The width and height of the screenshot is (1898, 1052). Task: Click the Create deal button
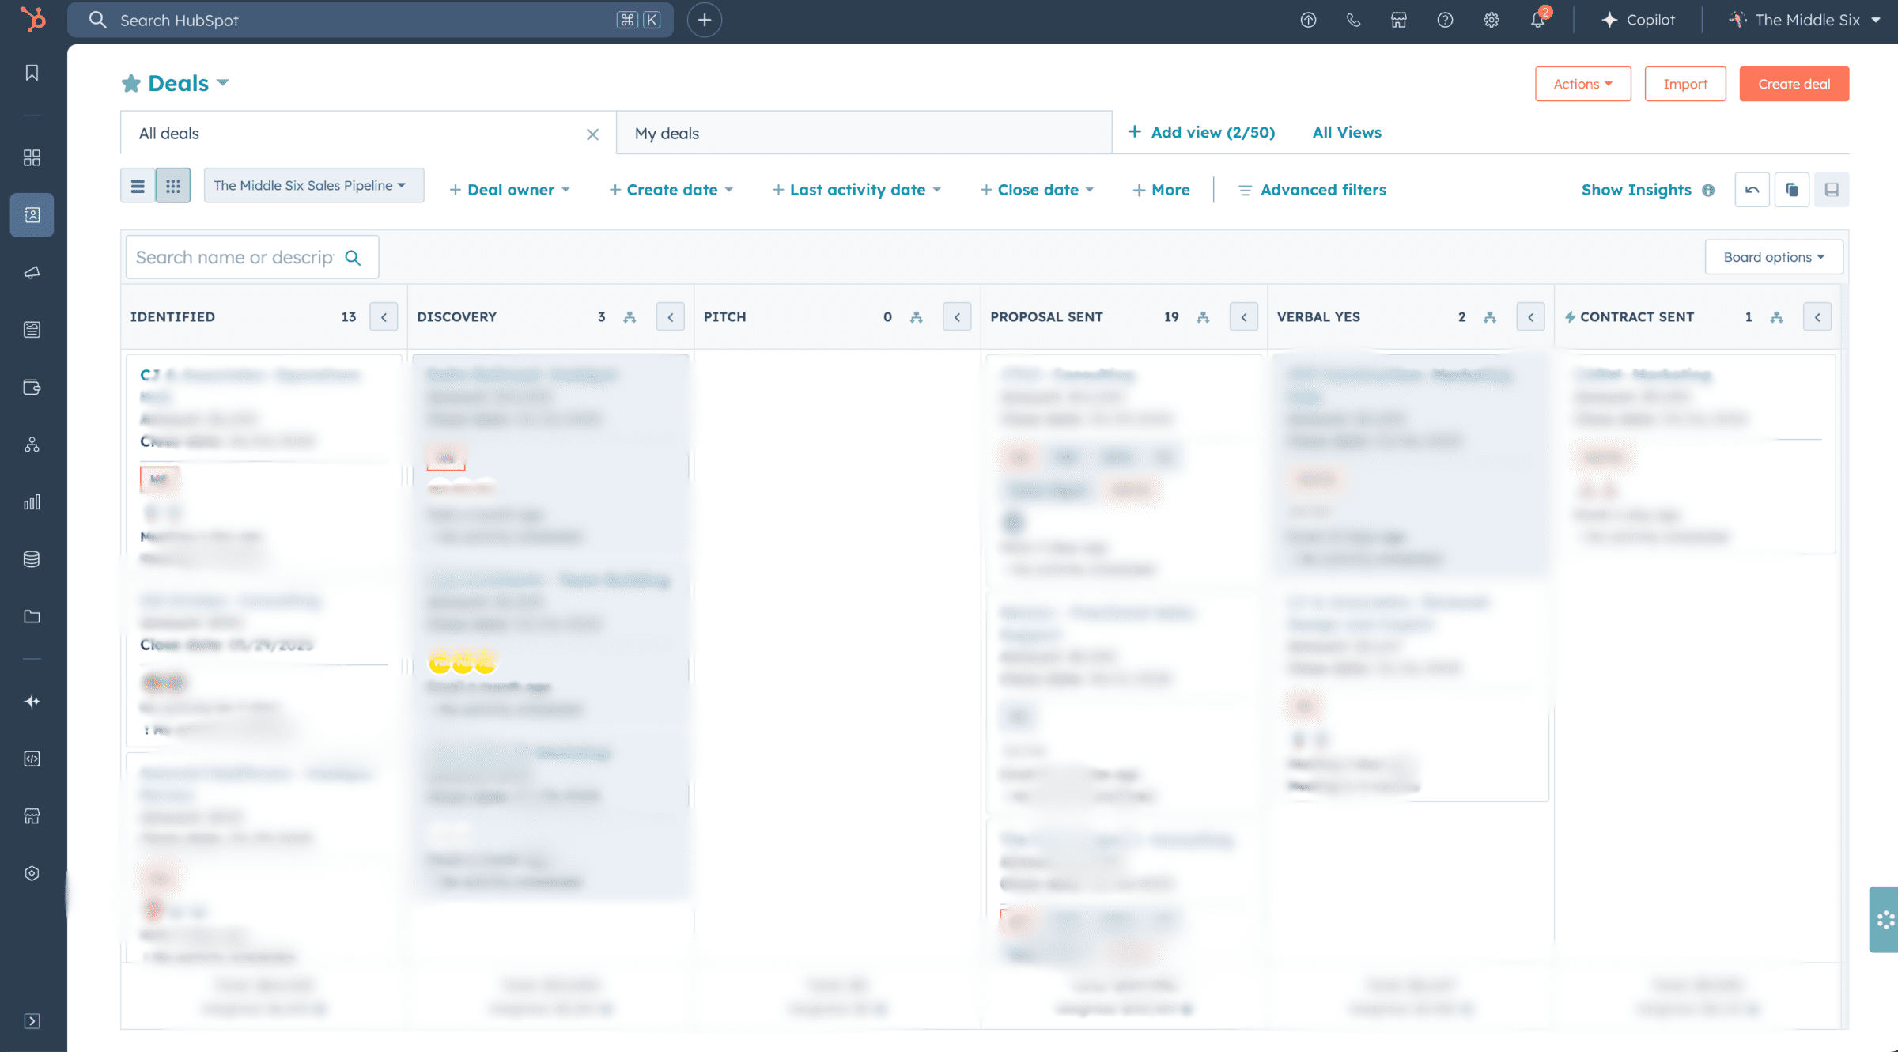pos(1794,84)
